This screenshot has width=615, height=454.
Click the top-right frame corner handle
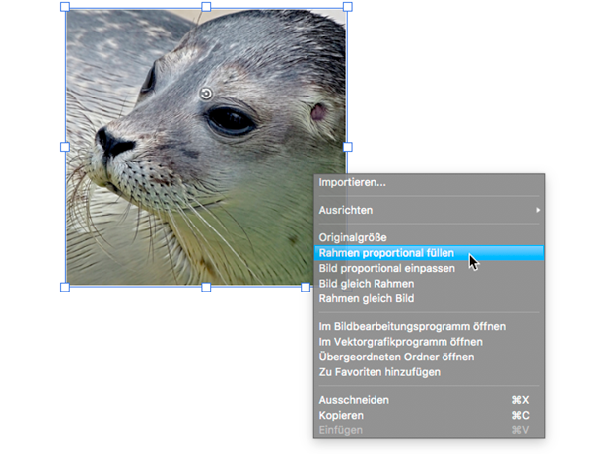pos(347,7)
